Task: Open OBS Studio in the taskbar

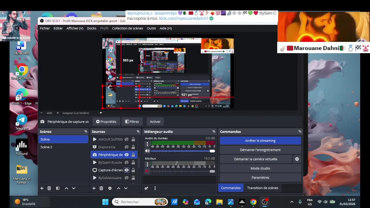Action: [264, 202]
